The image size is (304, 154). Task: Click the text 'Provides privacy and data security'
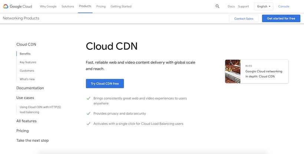pos(120,114)
